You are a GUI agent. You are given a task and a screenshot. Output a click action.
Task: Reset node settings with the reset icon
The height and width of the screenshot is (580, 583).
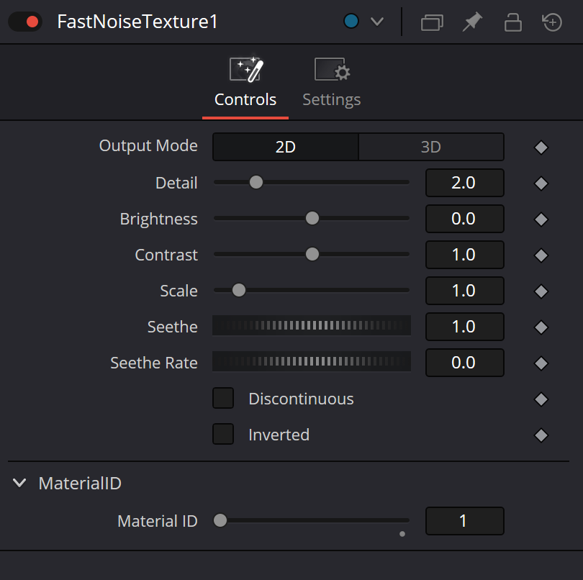pos(552,22)
